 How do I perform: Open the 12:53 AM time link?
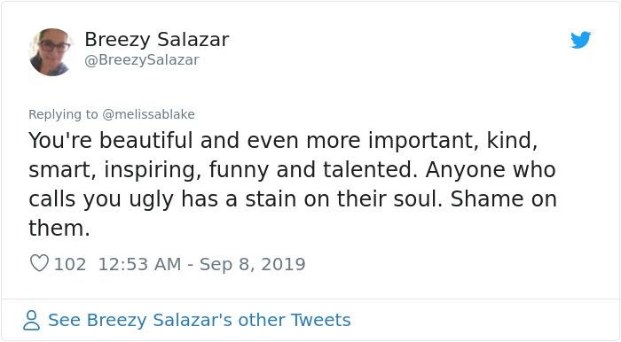pos(139,264)
